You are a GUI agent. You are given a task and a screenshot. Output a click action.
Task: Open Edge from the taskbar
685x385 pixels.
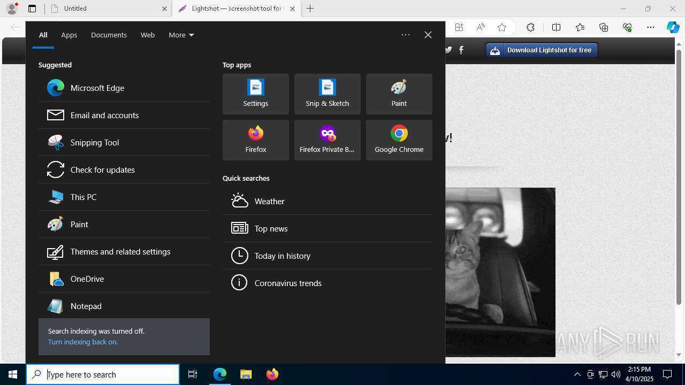pos(220,374)
